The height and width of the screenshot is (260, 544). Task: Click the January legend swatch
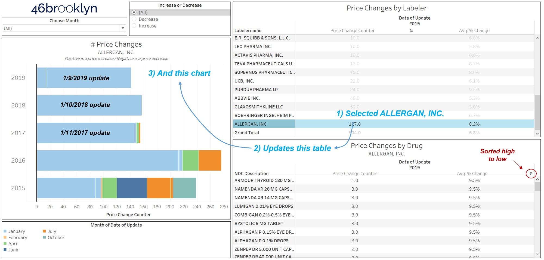5,231
